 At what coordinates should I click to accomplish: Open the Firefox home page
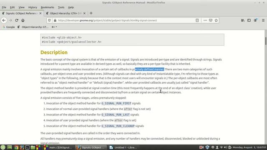(x=23, y=20)
